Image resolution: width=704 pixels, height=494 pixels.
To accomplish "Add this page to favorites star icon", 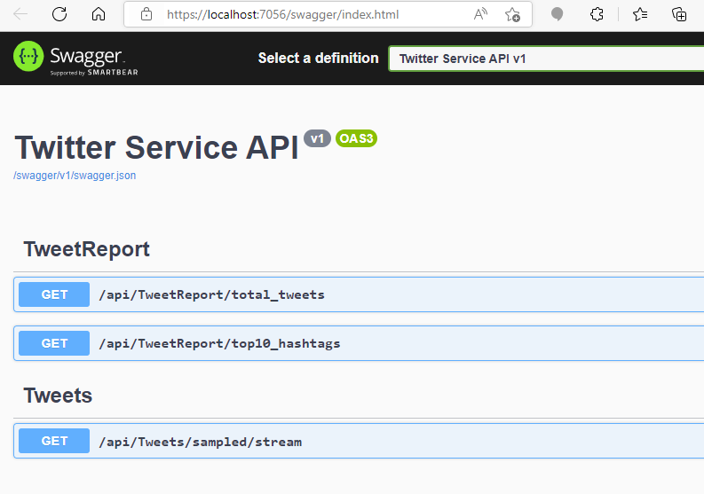I will 512,14.
